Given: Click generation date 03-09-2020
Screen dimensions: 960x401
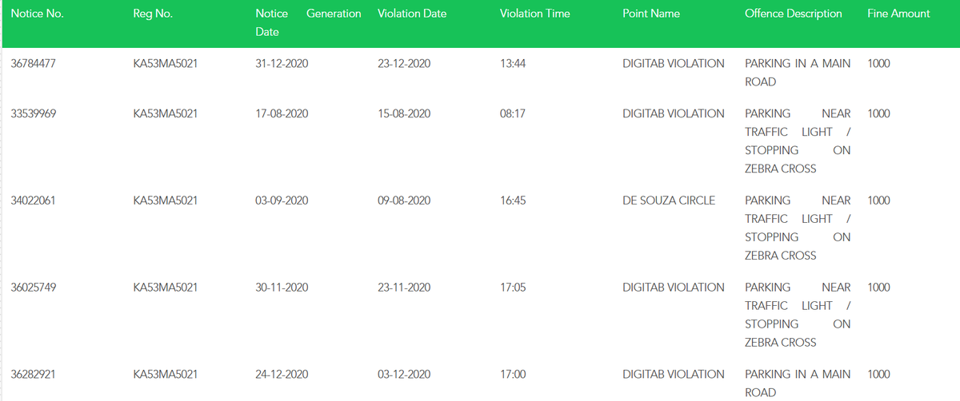Looking at the screenshot, I should pos(282,200).
